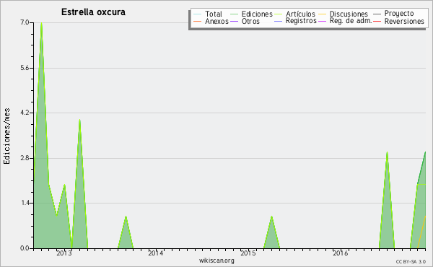
Task: Click the 4.2 y-axis value
Action: coord(25,113)
